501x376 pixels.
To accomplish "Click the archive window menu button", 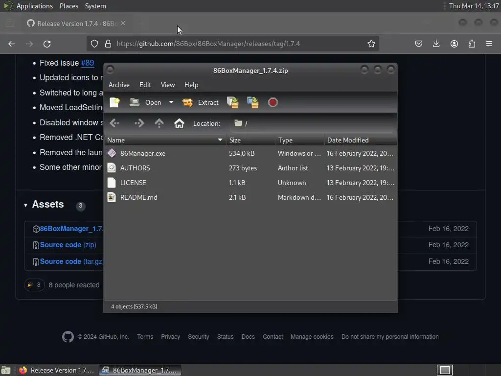I will (110, 70).
